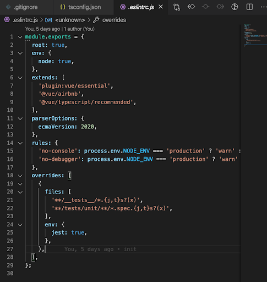This screenshot has height=282, width=267.
Task: Click .eslintrc.js in the breadcrumb
Action: (25, 20)
